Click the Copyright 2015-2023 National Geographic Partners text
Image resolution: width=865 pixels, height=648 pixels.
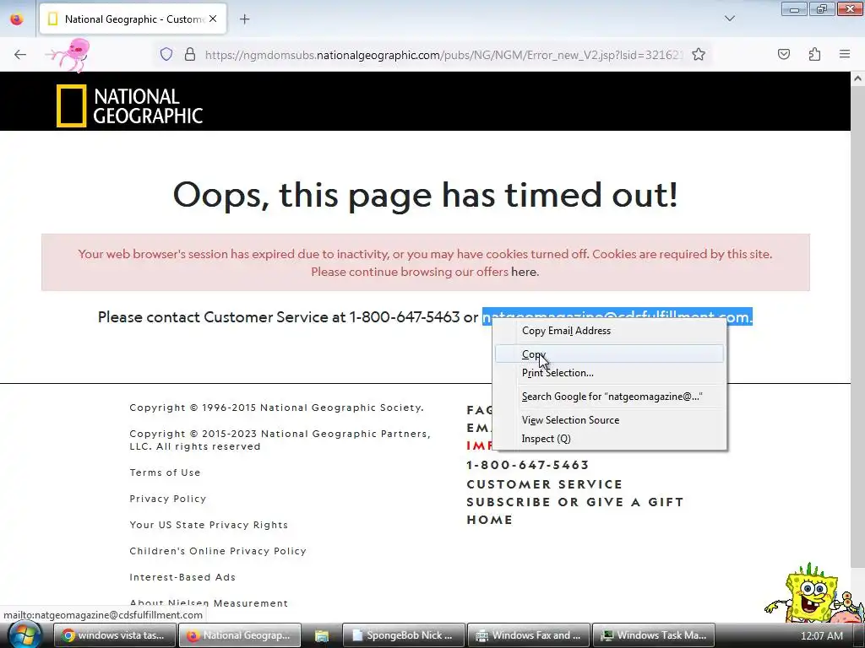[x=280, y=440]
